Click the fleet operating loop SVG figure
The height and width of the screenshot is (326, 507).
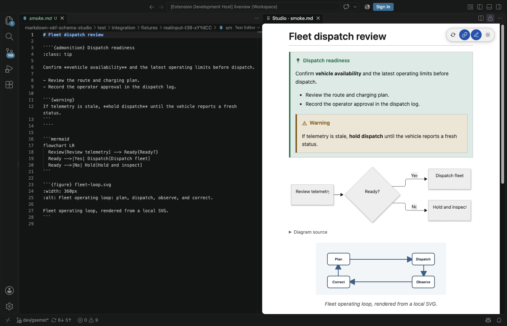pos(381,269)
